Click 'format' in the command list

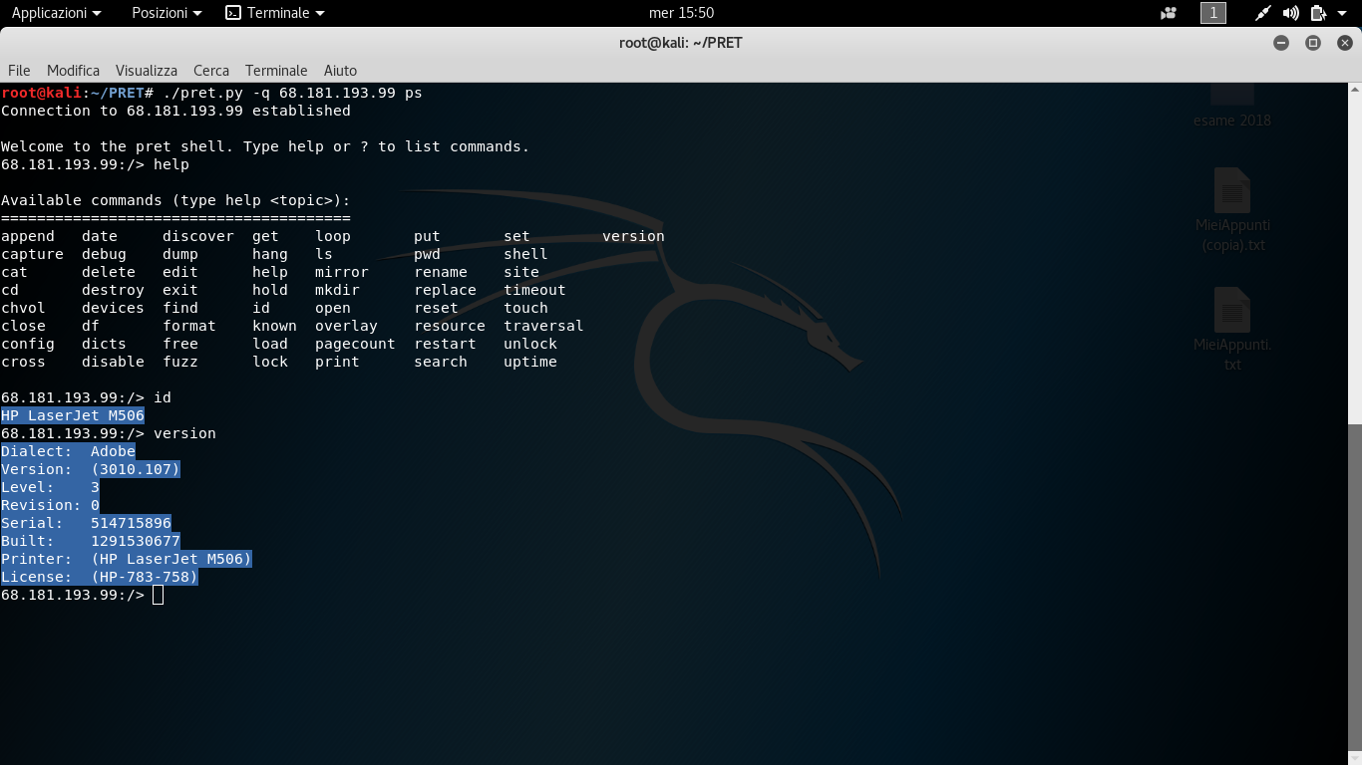(189, 326)
